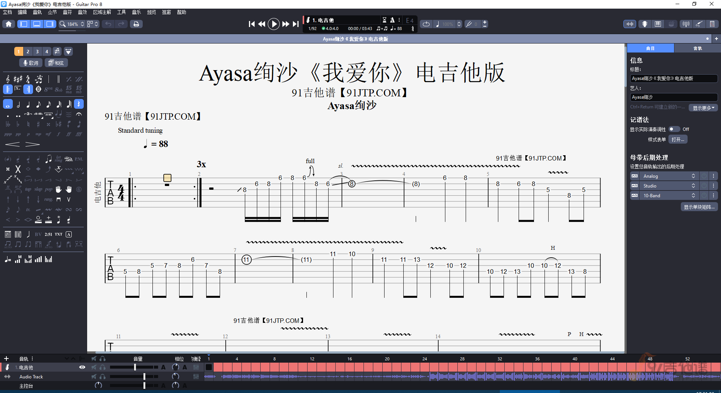Click the decrescendo hairpin icon

click(x=32, y=144)
